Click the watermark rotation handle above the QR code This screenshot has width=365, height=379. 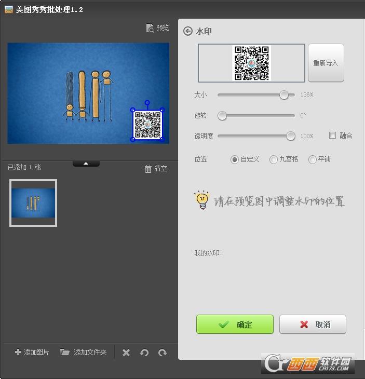pos(147,102)
